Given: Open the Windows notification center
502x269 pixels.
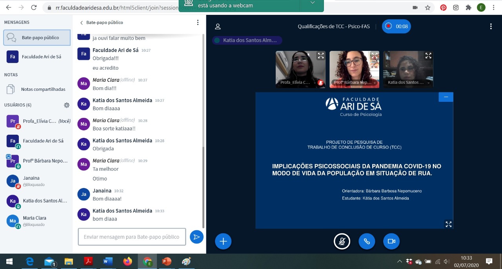Looking at the screenshot, I should pyautogui.click(x=489, y=261).
